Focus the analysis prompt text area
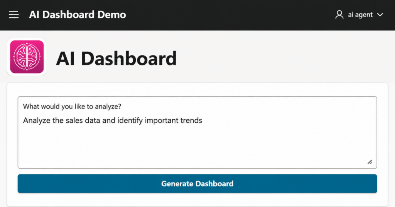The height and width of the screenshot is (207, 395). (x=197, y=132)
